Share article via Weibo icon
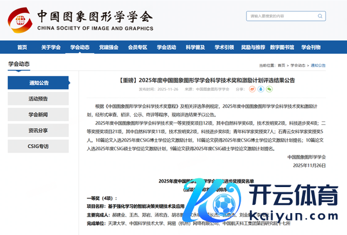This screenshot has width=347, height=235. pyautogui.click(x=252, y=89)
